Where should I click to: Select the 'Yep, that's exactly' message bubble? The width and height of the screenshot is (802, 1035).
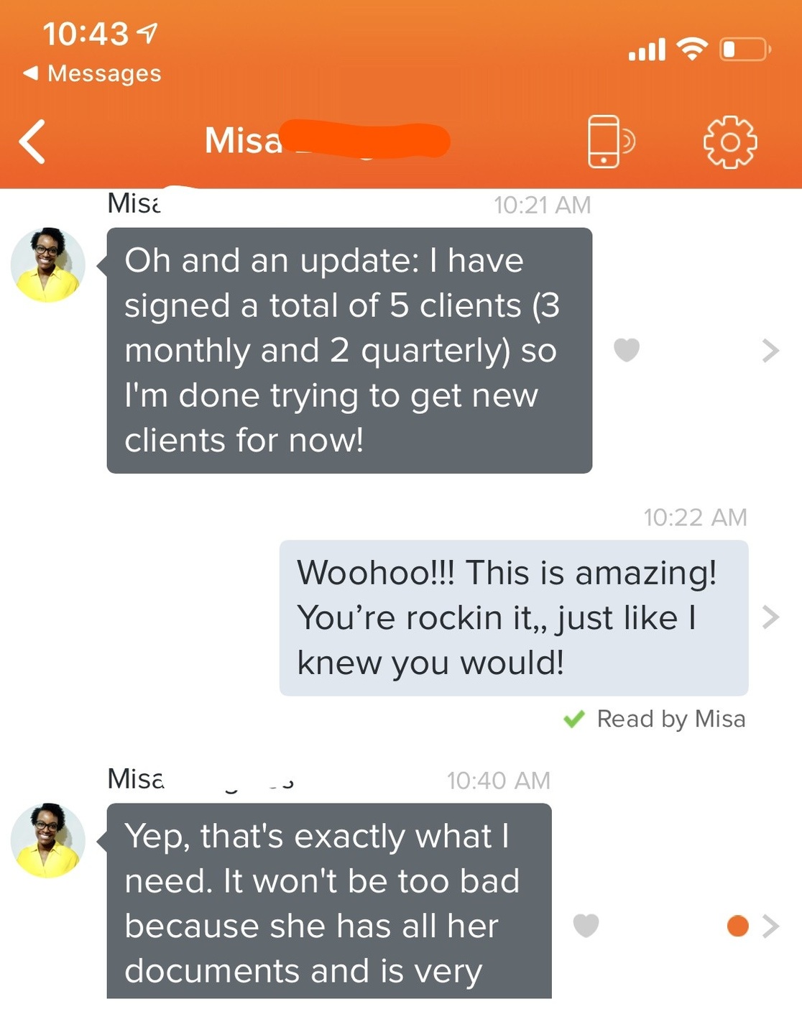[329, 901]
